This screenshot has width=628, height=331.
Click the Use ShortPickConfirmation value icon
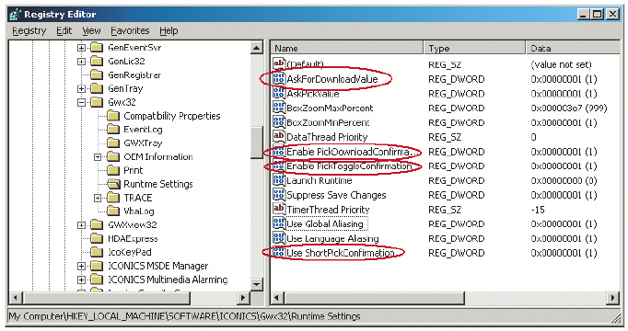pyautogui.click(x=279, y=253)
